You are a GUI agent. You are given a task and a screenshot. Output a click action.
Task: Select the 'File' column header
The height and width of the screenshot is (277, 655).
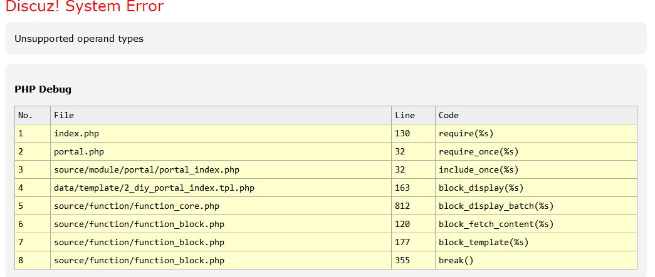click(x=64, y=115)
